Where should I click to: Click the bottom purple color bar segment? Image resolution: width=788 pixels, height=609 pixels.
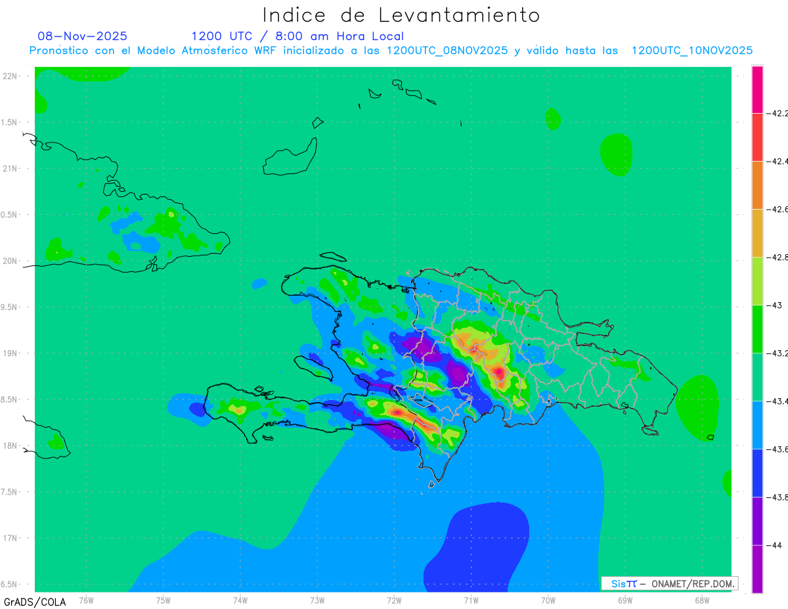click(757, 569)
